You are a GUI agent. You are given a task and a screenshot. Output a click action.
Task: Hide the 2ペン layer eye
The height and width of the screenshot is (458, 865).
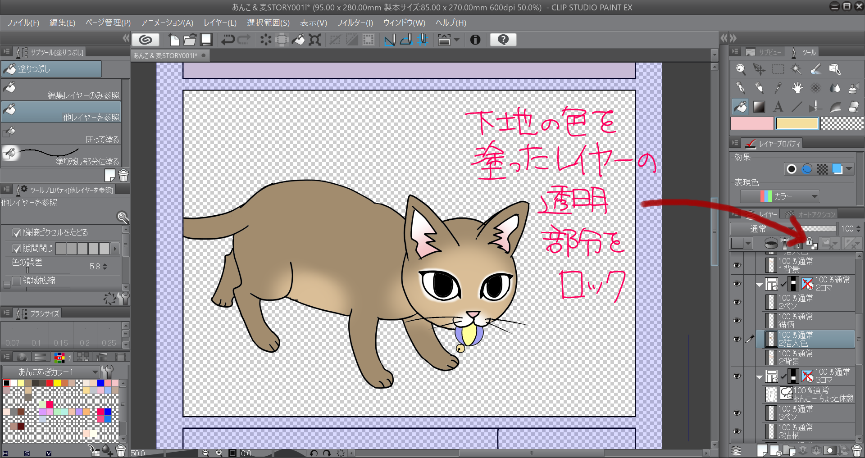point(737,302)
